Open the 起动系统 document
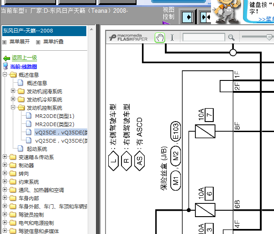 click(37, 149)
